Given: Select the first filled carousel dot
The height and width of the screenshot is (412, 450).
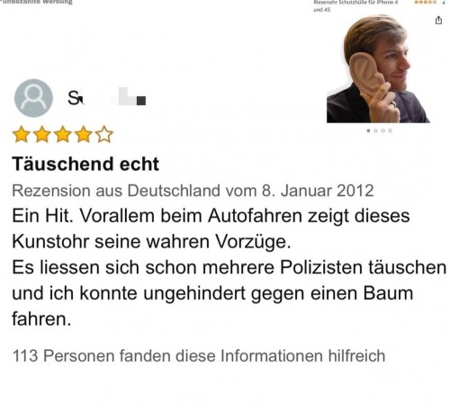Looking at the screenshot, I should 368,130.
